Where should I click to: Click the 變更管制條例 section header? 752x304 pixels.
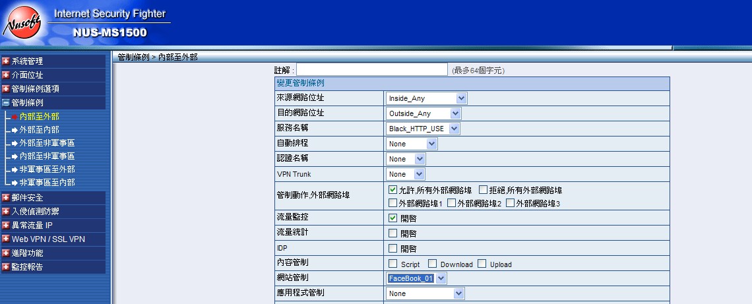click(x=472, y=84)
